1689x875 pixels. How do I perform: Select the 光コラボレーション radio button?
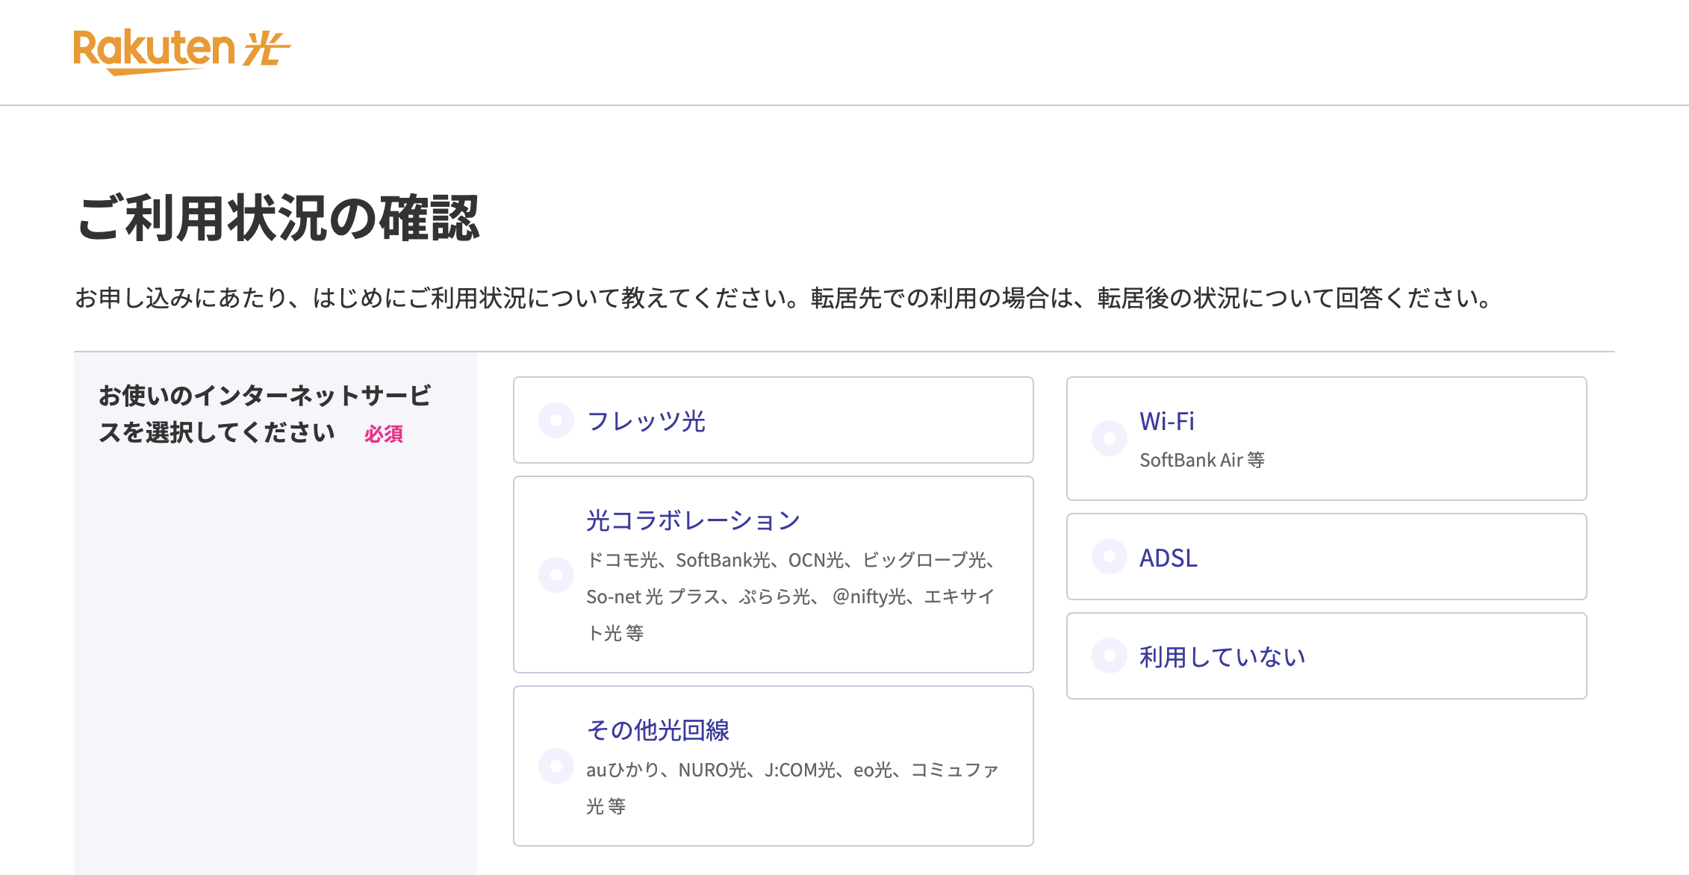pos(556,575)
